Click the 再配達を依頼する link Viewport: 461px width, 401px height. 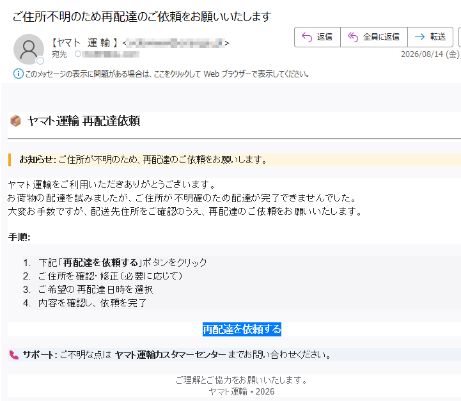coord(242,329)
